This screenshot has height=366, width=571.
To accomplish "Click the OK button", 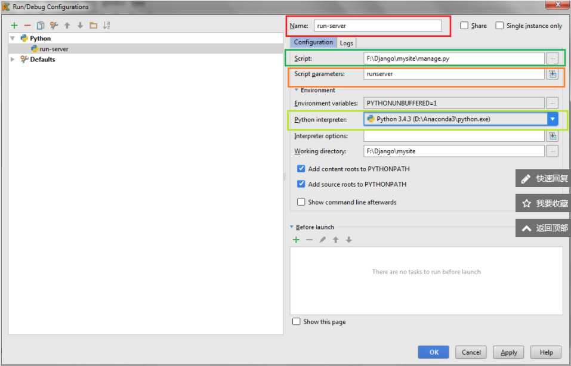I will 434,352.
